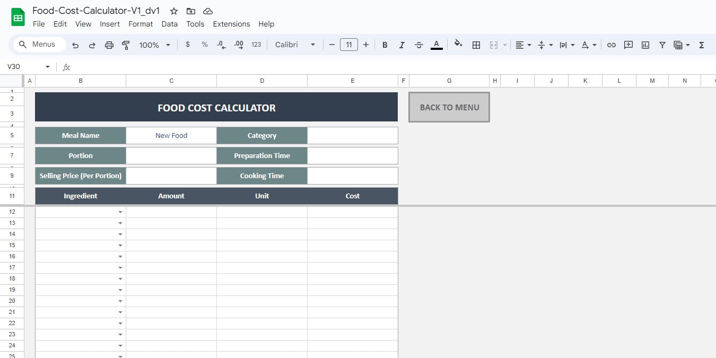Viewport: 716px width, 358px height.
Task: Increase decimal places
Action: click(x=239, y=45)
